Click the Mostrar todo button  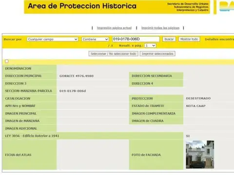[x=189, y=39]
